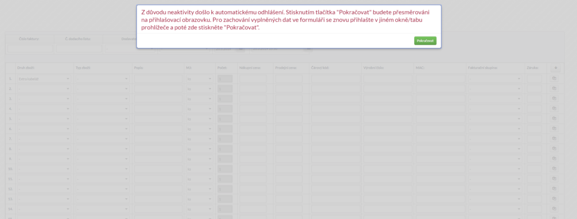The height and width of the screenshot is (219, 577).
Task: Click the copy icon in row 6
Action: point(555,128)
